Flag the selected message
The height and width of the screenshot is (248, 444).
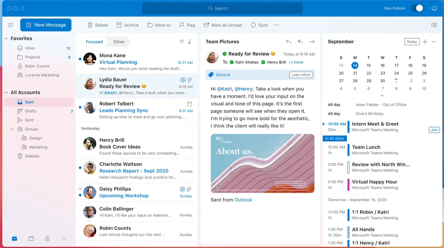click(x=187, y=25)
